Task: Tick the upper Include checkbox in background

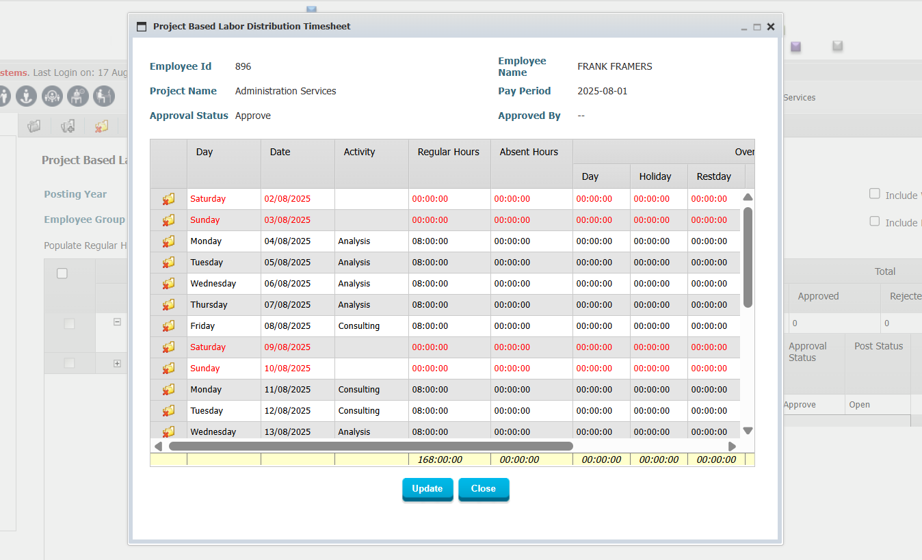Action: (875, 194)
